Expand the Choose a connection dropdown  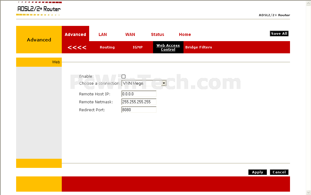point(144,83)
